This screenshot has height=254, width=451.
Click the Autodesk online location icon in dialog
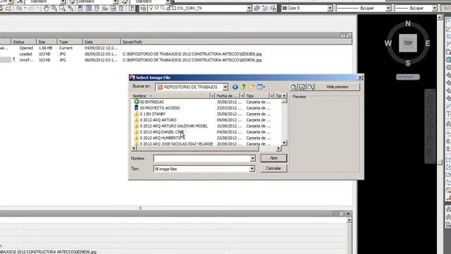(302, 87)
